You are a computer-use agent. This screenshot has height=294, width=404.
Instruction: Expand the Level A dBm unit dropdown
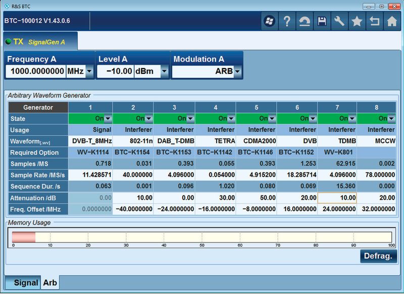(x=165, y=71)
